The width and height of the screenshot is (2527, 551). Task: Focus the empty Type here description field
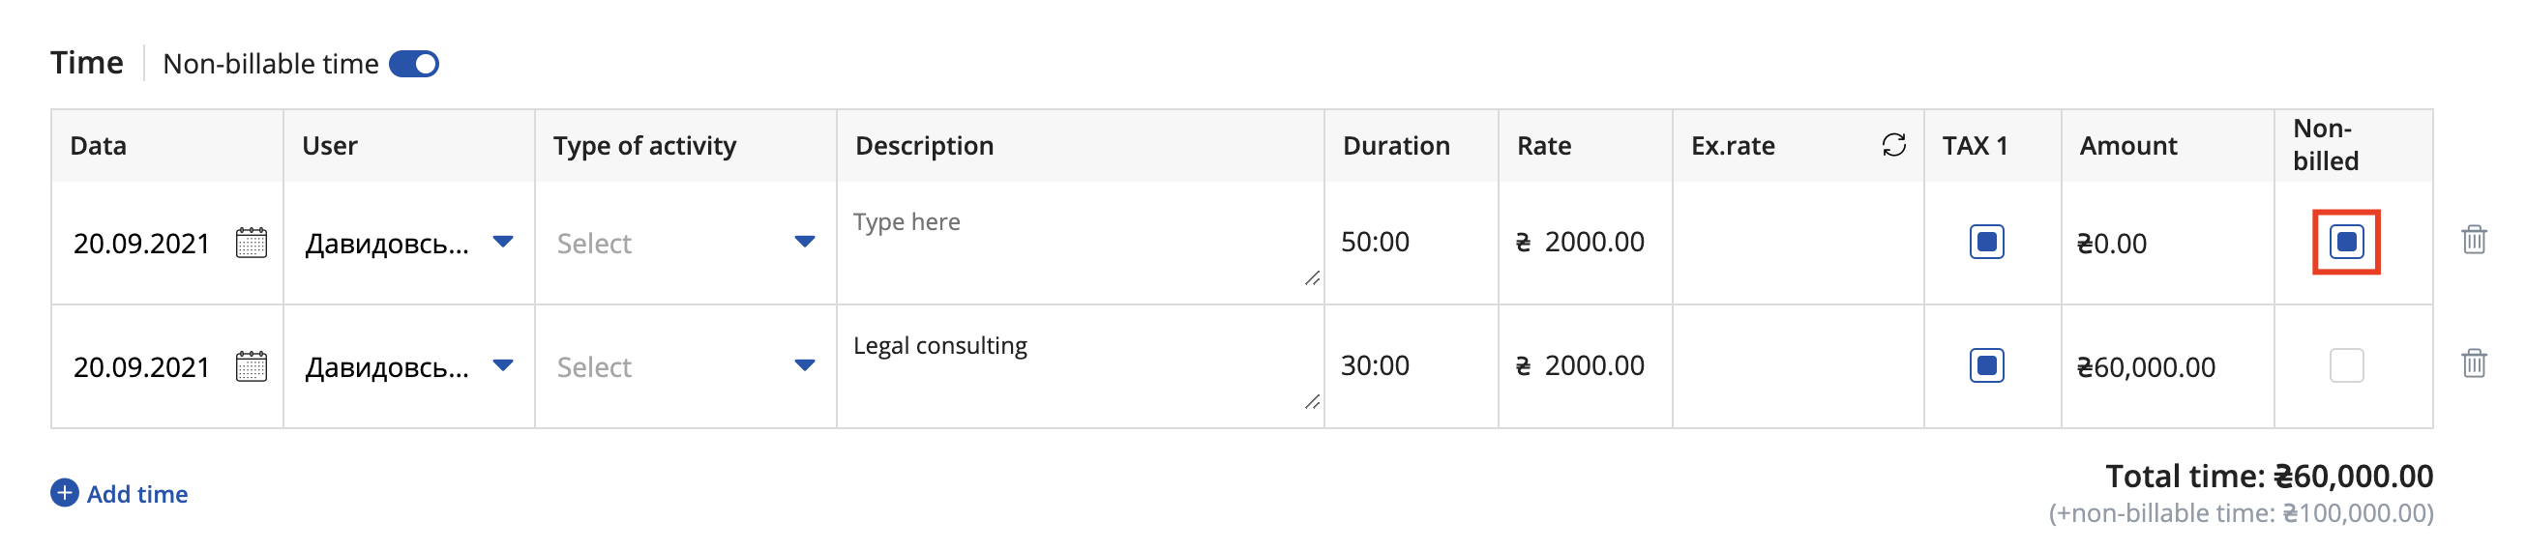point(1080,244)
